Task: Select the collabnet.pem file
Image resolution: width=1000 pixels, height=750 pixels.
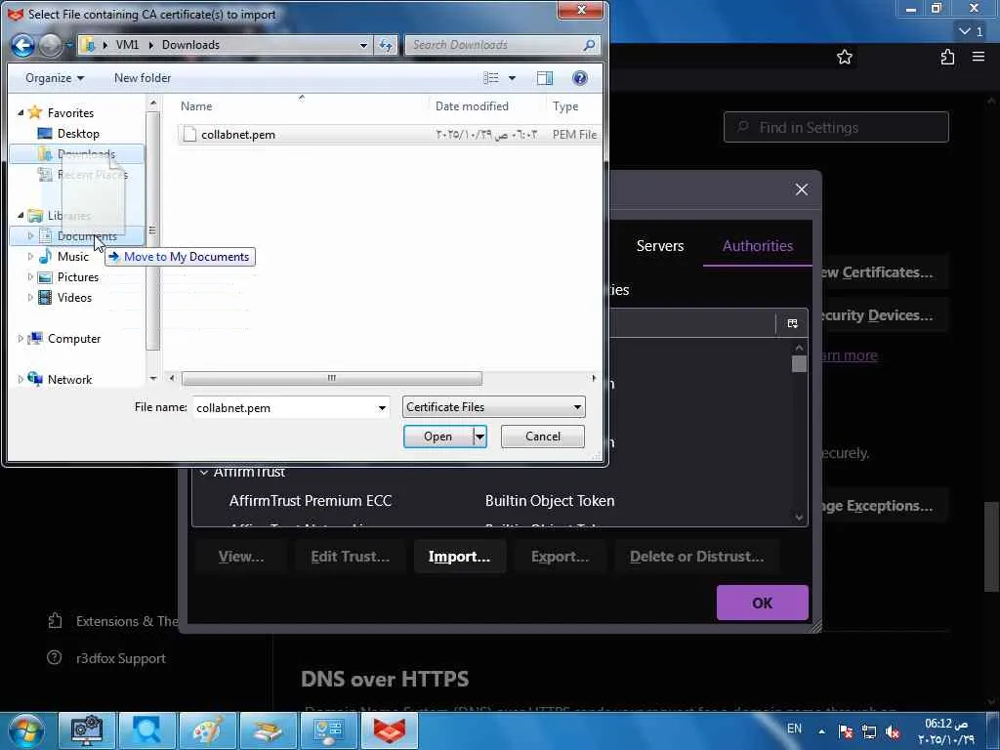Action: coord(389,135)
